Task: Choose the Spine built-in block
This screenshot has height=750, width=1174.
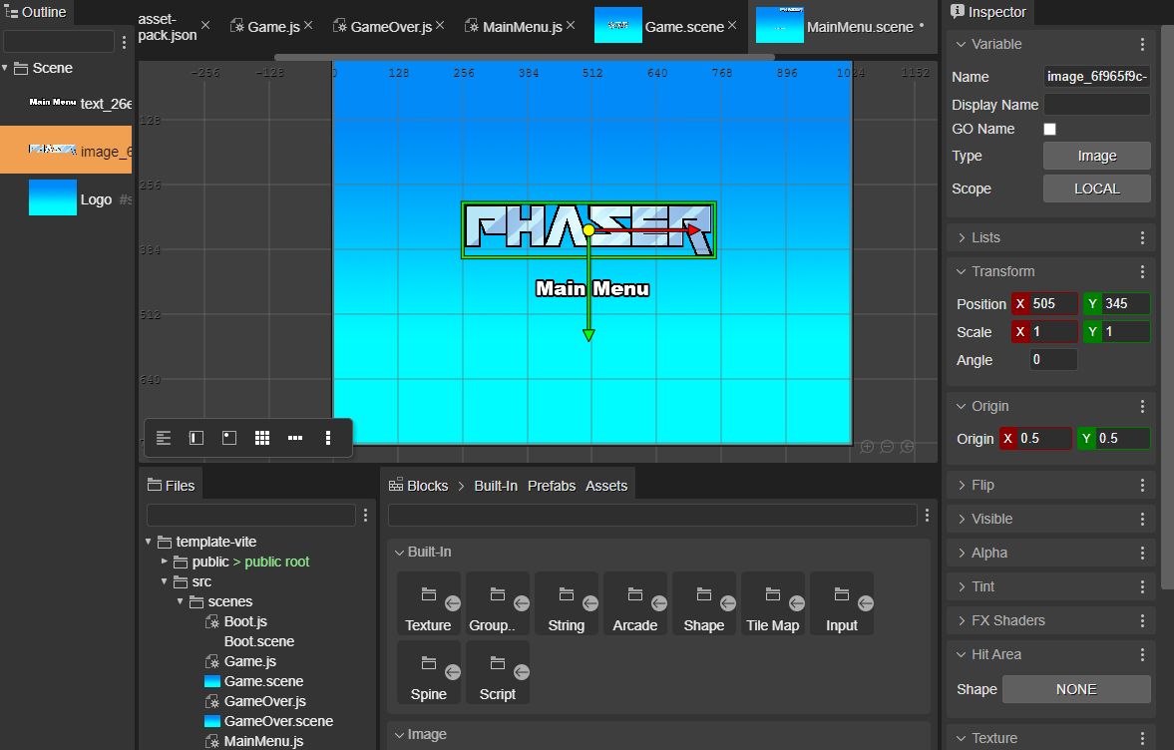Action: point(428,673)
